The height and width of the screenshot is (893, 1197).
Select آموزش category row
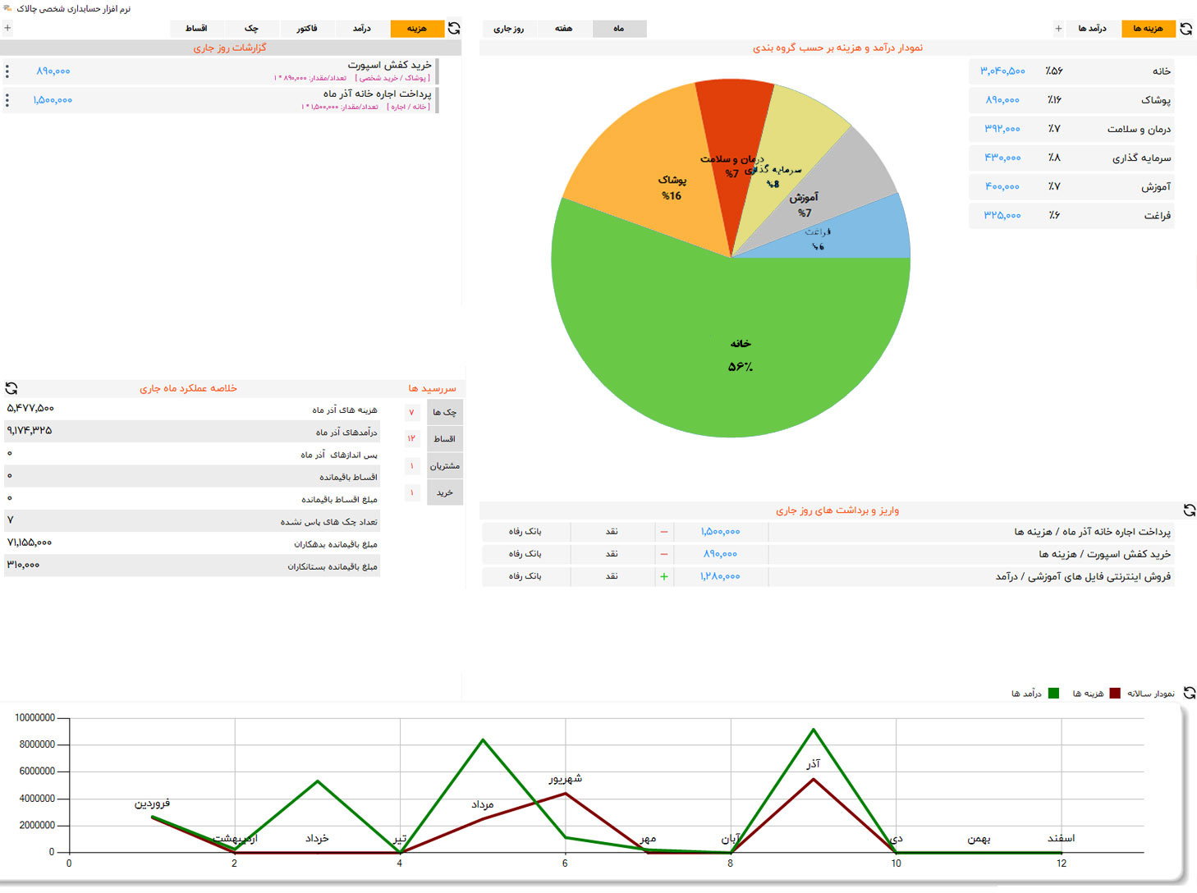tap(1071, 186)
